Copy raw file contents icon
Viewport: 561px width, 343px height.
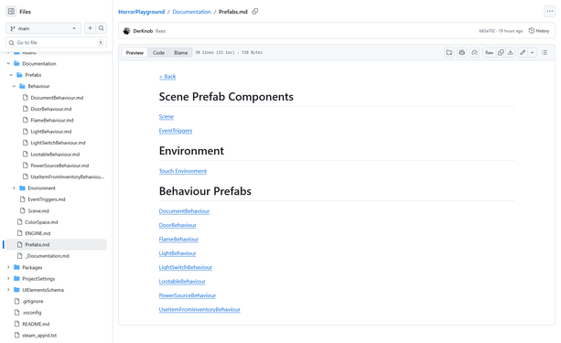pos(501,52)
